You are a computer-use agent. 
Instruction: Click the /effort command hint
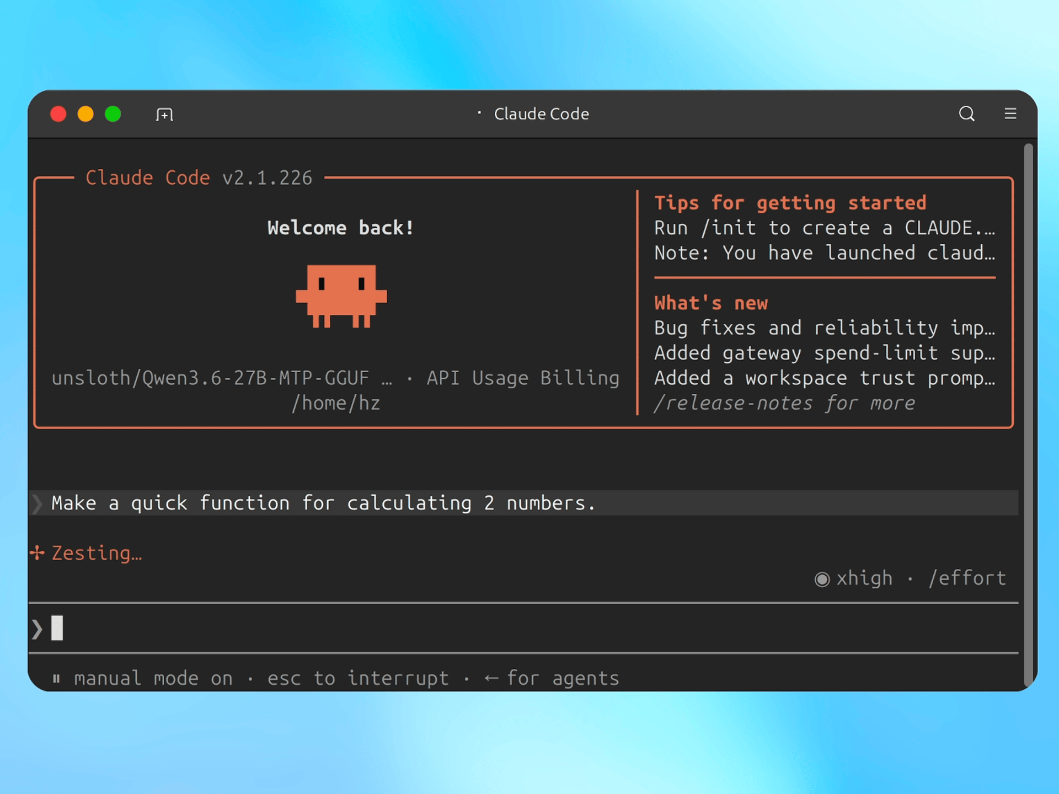pyautogui.click(x=967, y=578)
